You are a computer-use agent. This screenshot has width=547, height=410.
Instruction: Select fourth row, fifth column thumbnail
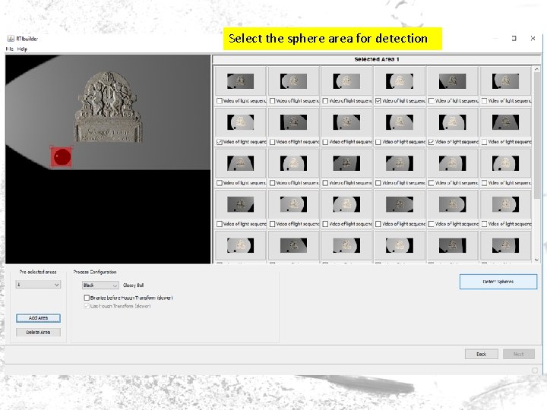pos(453,204)
